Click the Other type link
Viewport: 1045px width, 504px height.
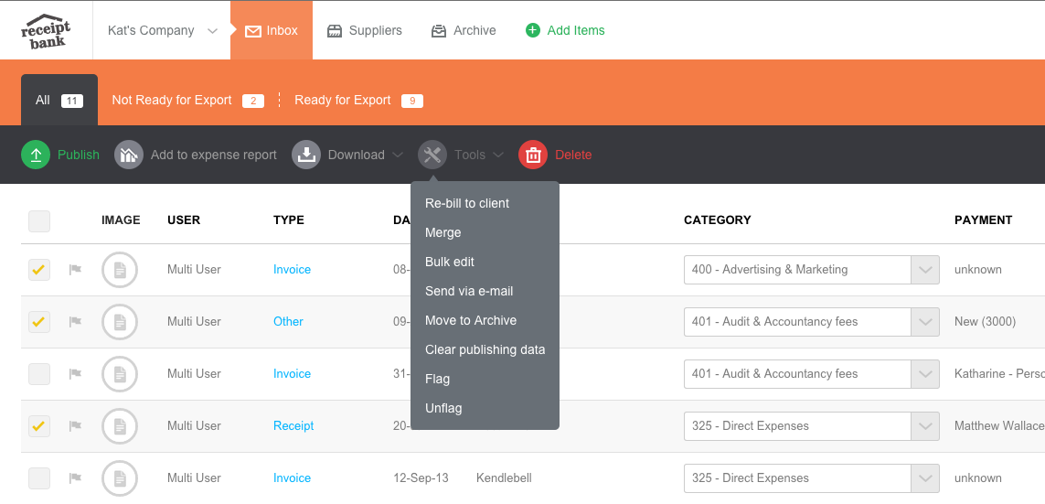point(288,321)
